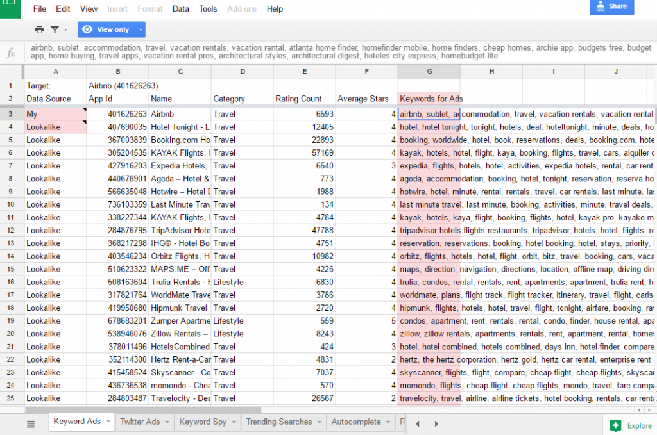Screen dimensions: 657x435
Task: Open Trending Searches tab dropdown arrow
Action: pyautogui.click(x=320, y=422)
